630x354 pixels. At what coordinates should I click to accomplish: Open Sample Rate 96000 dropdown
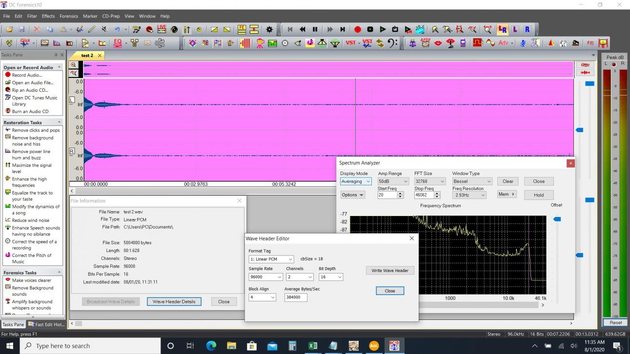pos(266,277)
